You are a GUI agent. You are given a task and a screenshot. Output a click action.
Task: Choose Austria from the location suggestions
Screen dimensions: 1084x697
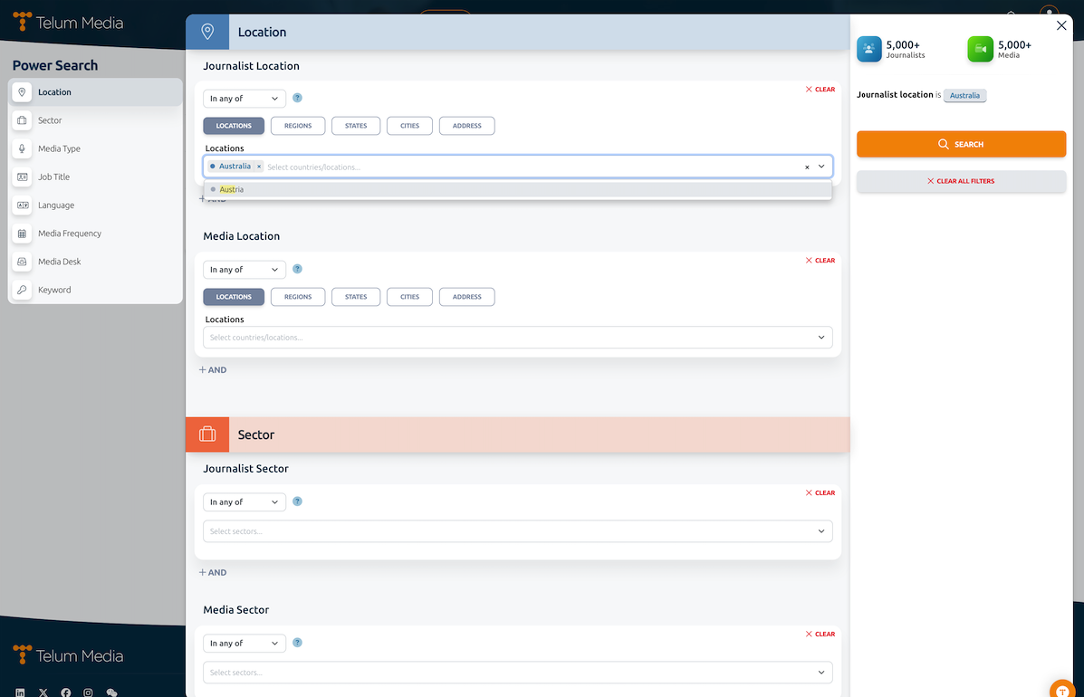point(232,190)
